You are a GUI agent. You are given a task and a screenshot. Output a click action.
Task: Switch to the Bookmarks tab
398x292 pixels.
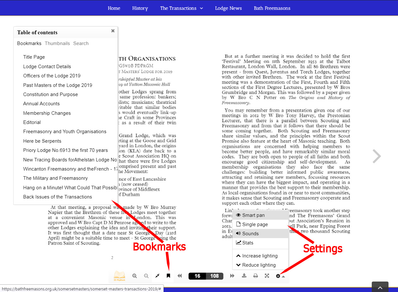click(29, 43)
